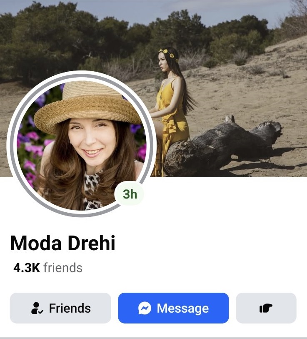Click the Moda Drehi profile name
The width and height of the screenshot is (307, 339).
(62, 243)
